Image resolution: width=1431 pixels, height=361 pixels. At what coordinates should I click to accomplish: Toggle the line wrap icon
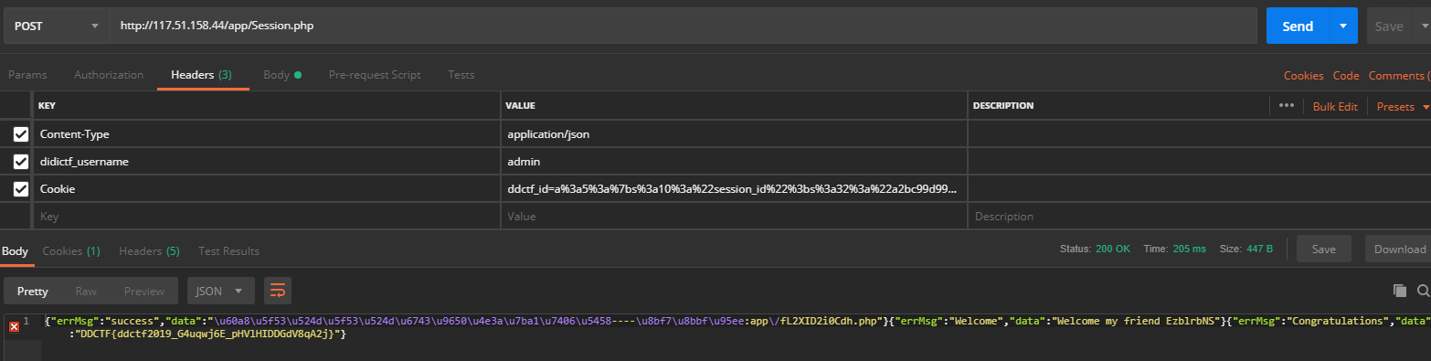pyautogui.click(x=278, y=292)
